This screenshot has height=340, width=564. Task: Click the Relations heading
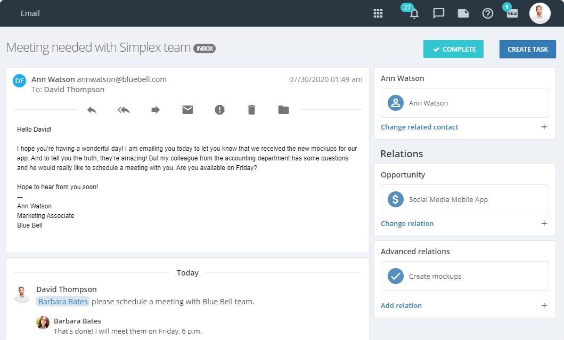coord(402,154)
